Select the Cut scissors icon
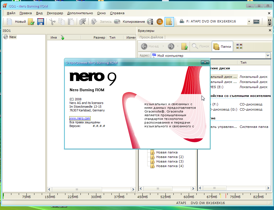274x210 pixels. [x=52, y=22]
